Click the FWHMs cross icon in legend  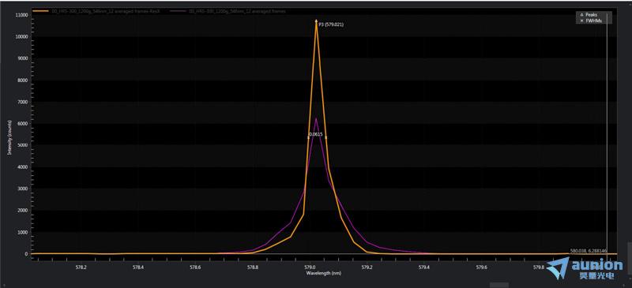click(x=581, y=21)
